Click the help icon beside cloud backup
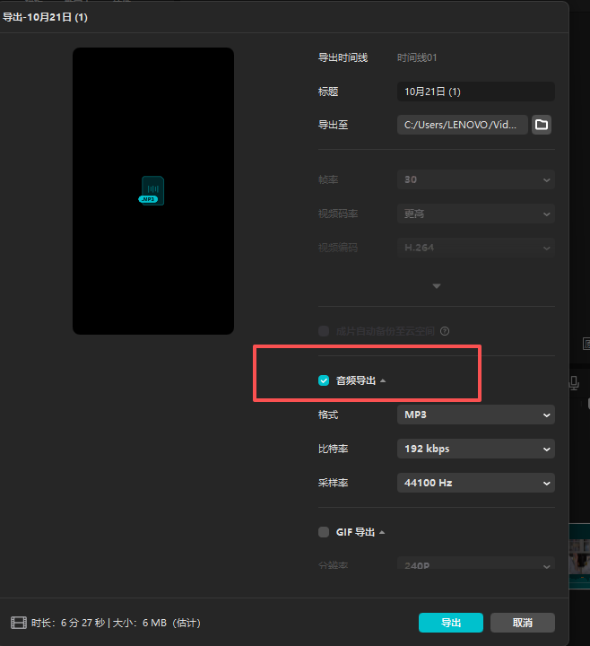590x646 pixels. [x=445, y=331]
